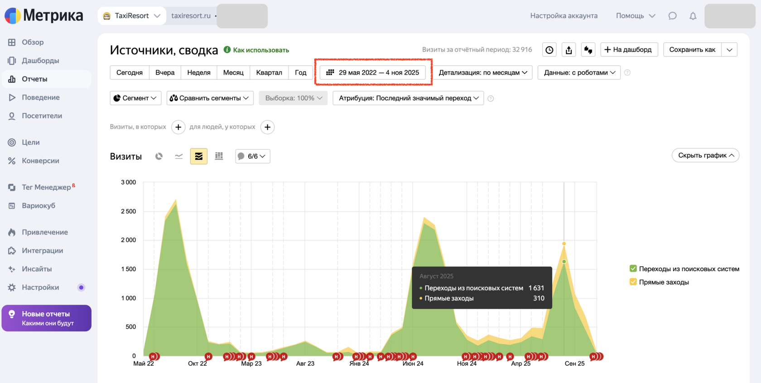Click На дашборд button
761x383 pixels.
click(629, 50)
